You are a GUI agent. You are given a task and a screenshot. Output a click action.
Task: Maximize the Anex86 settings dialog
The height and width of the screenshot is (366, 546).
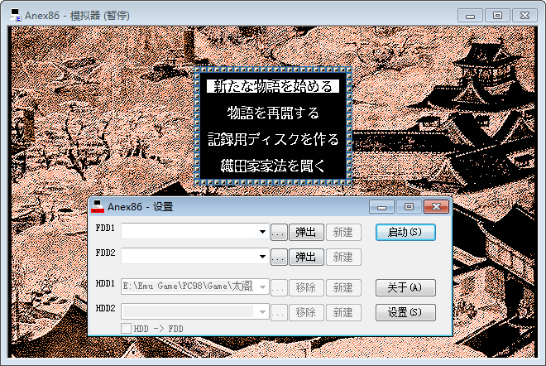pos(409,207)
